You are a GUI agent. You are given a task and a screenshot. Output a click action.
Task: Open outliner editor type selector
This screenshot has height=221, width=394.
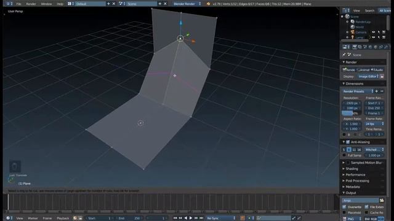pos(346,10)
